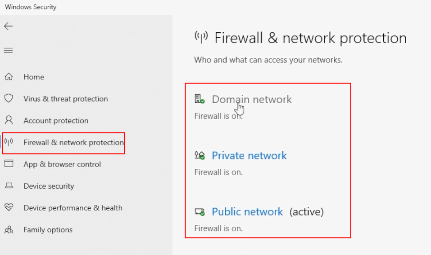Open the Public network link
This screenshot has height=255, width=431.
pyautogui.click(x=247, y=212)
